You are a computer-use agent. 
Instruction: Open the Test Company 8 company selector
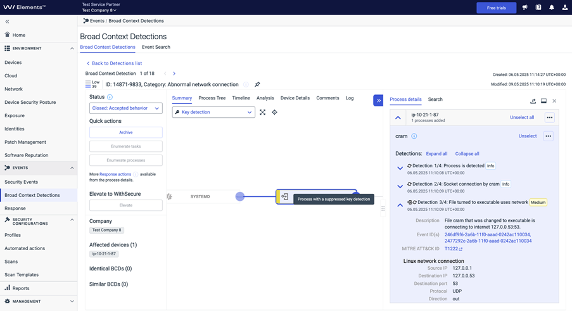(99, 10)
